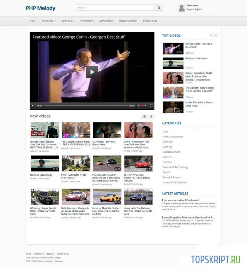Read Epic movie trailer #2 released article
247x269 pixels.
click(181, 200)
